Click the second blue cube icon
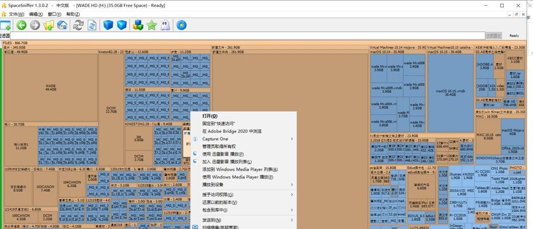 122,25
